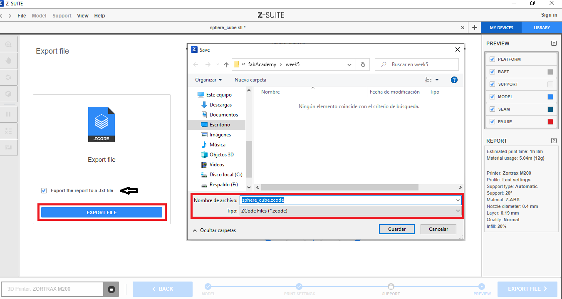Screen dimensions: 562x299
Task: Click Cancelar in Save dialog
Action: (438, 229)
